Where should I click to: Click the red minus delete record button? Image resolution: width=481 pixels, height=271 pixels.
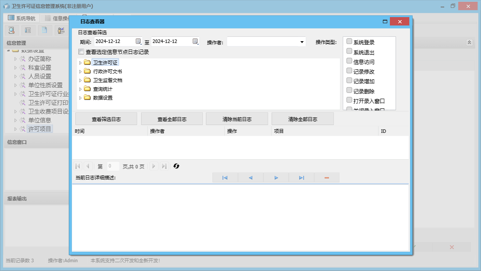click(327, 178)
